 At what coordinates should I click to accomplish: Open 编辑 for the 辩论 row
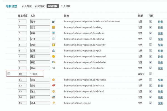160,62
